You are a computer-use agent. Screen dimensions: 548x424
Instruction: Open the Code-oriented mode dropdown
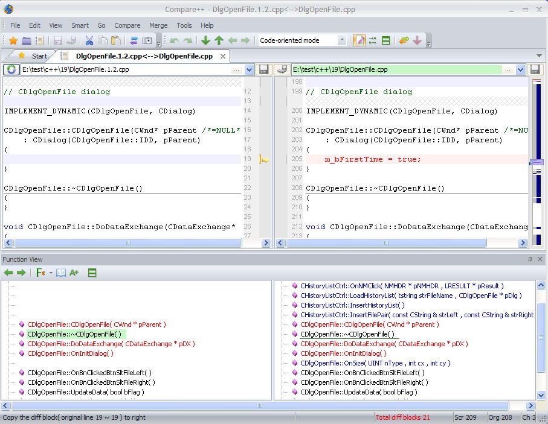point(342,41)
